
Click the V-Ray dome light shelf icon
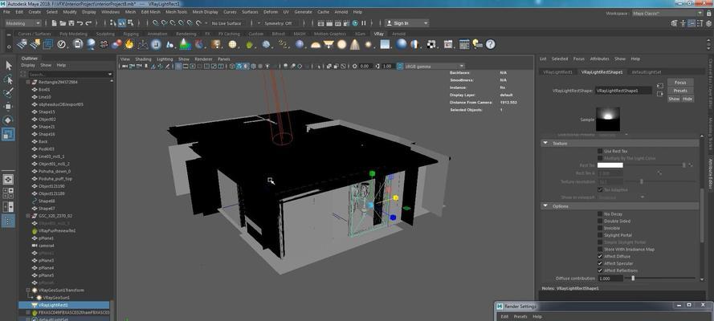point(316,45)
